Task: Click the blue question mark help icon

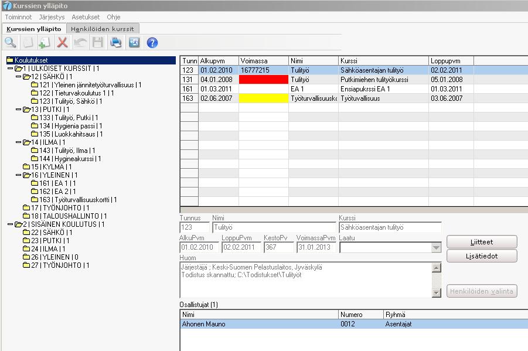Action: [x=152, y=42]
